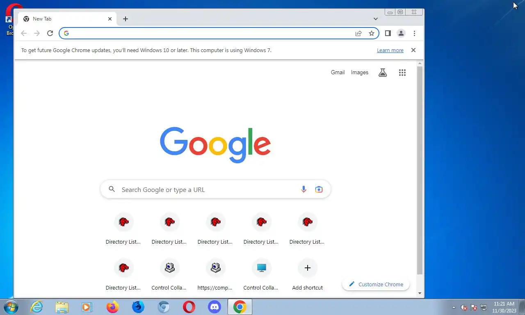Open the Windows Start menu
Screen dimensions: 525x315
pos(11,307)
